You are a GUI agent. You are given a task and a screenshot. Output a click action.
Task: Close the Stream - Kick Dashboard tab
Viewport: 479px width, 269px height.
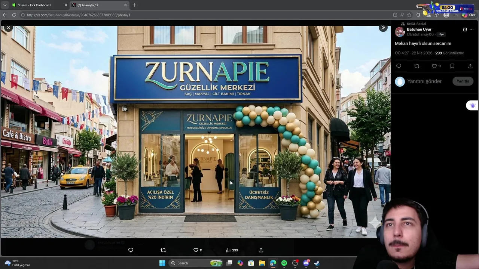[x=66, y=5]
